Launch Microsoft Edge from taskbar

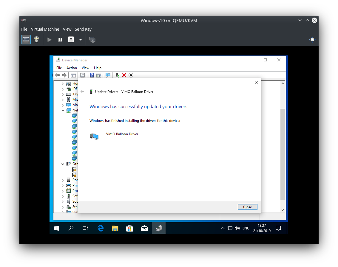point(101,228)
